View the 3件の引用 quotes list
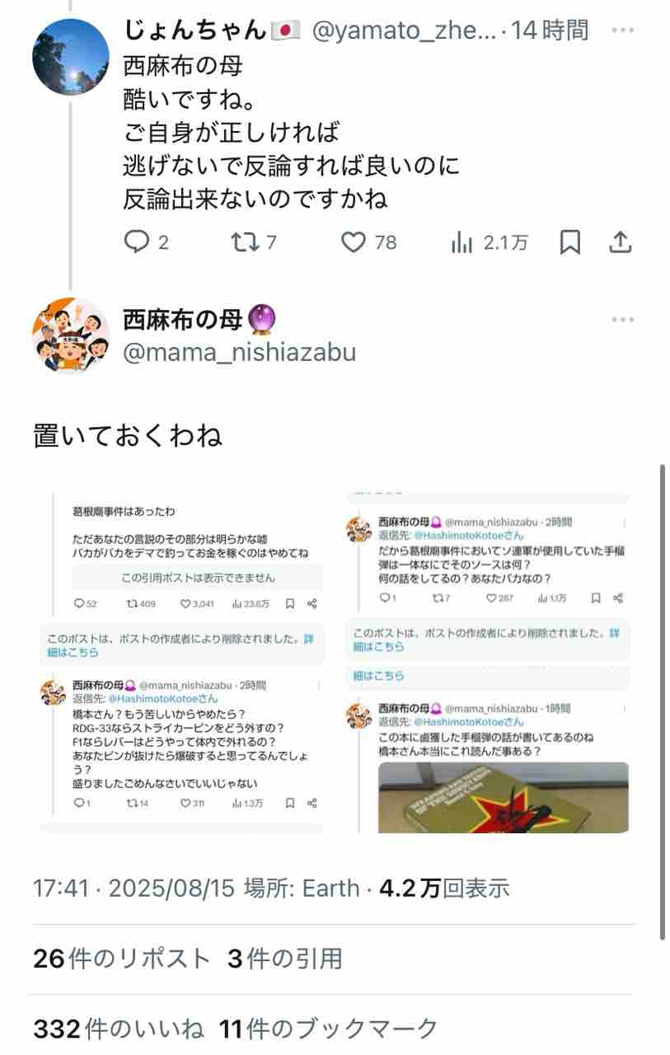The image size is (670, 1055). click(285, 959)
